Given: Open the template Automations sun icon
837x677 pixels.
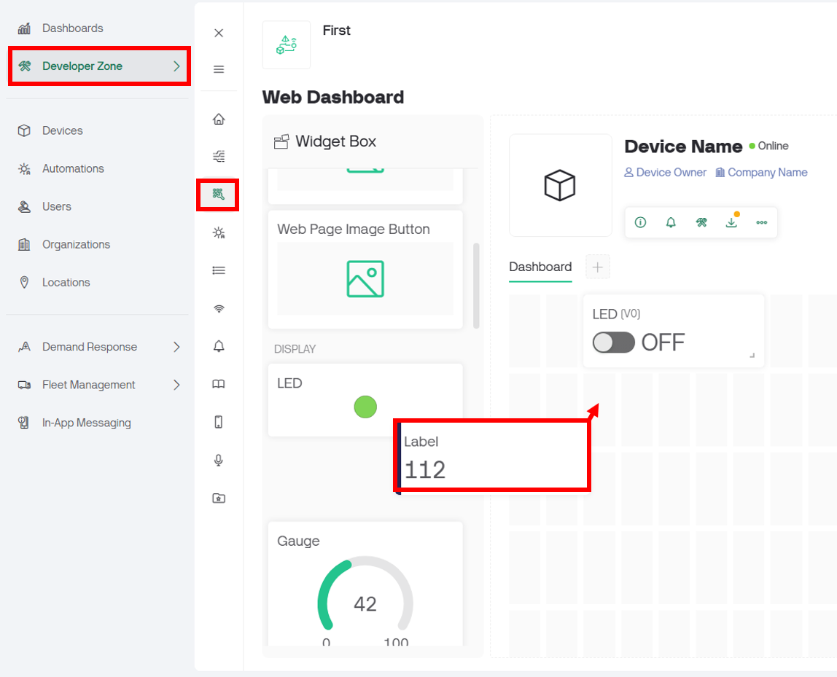Looking at the screenshot, I should pyautogui.click(x=218, y=232).
